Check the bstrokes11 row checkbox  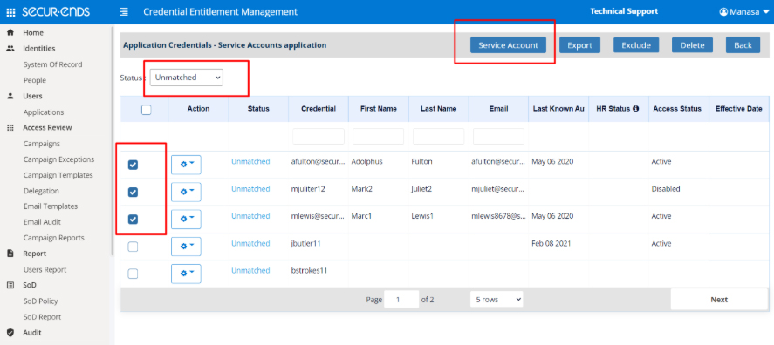(133, 274)
